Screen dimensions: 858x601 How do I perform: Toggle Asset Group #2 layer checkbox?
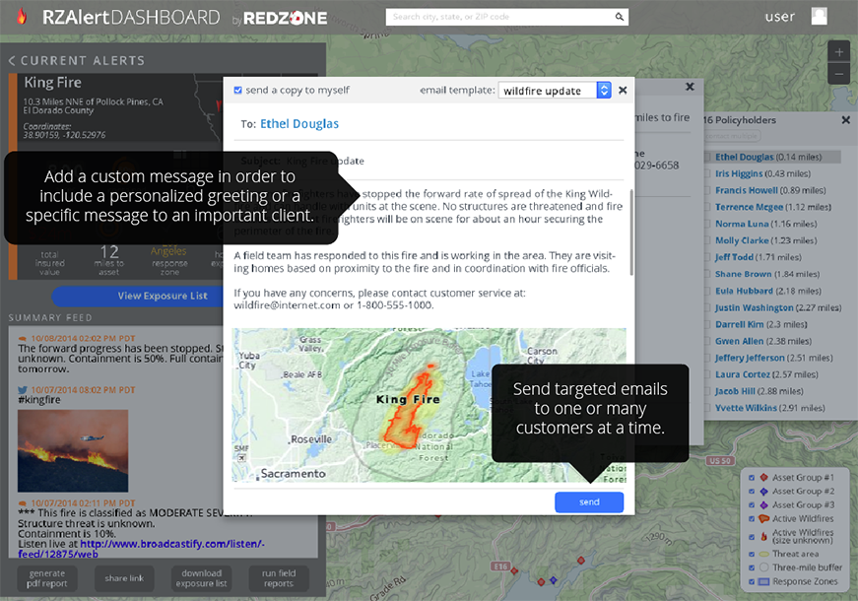pos(752,492)
